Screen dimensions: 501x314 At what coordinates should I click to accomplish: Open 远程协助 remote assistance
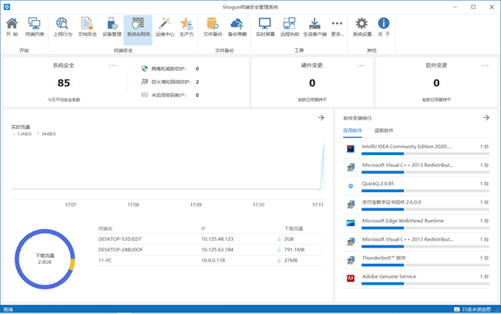click(x=289, y=28)
